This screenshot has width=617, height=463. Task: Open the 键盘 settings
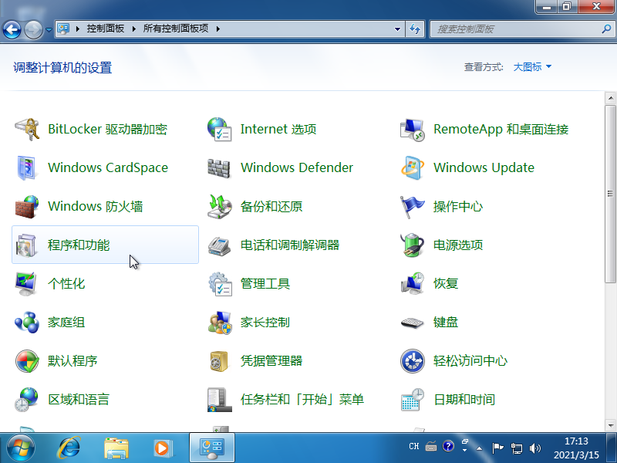pyautogui.click(x=447, y=322)
